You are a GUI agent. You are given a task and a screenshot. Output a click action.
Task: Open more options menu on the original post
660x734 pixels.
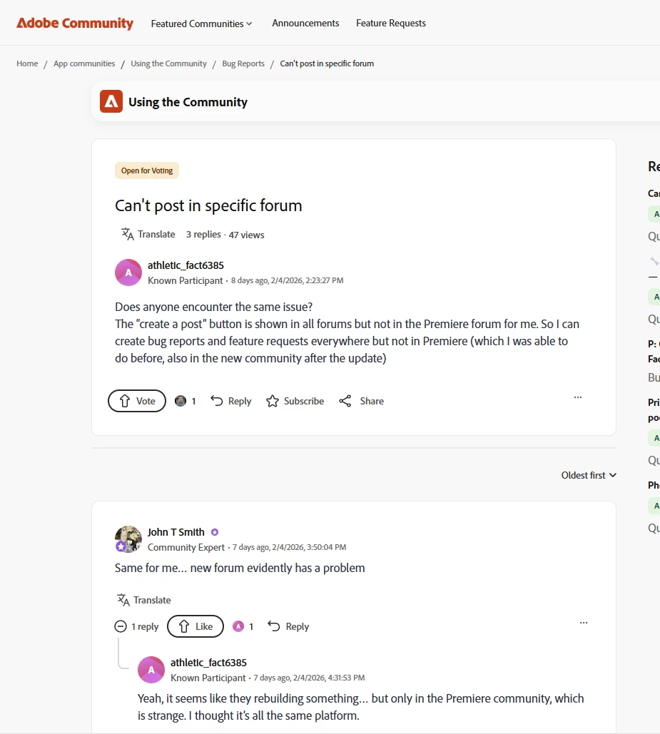578,397
